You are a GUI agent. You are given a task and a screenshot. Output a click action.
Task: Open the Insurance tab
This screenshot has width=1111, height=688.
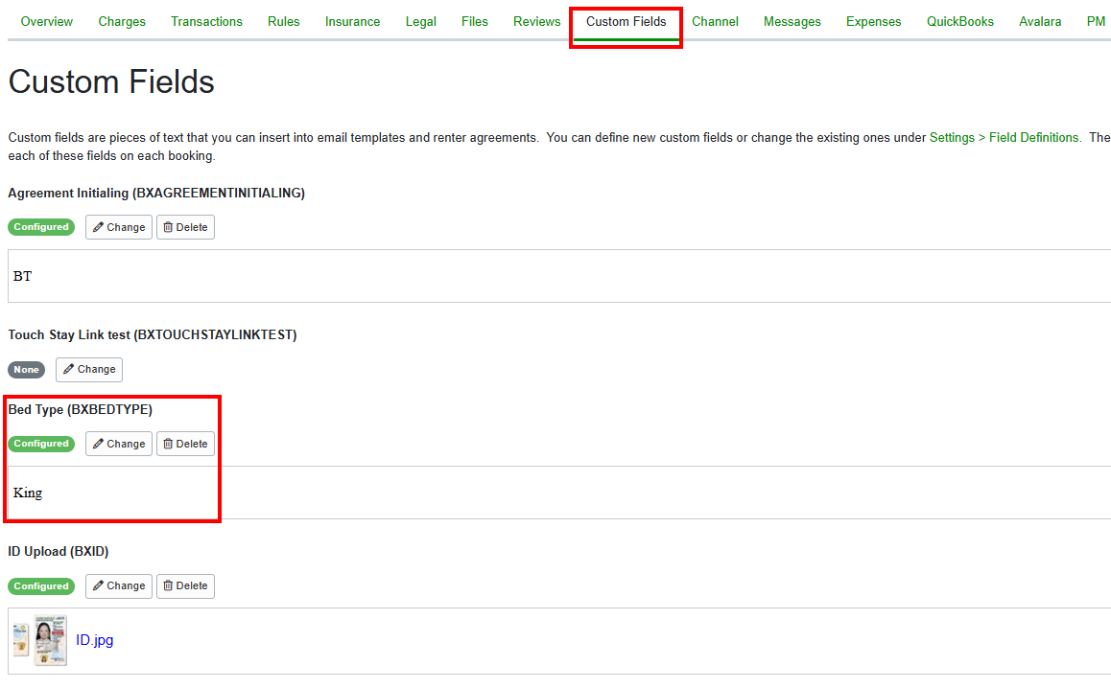[352, 21]
